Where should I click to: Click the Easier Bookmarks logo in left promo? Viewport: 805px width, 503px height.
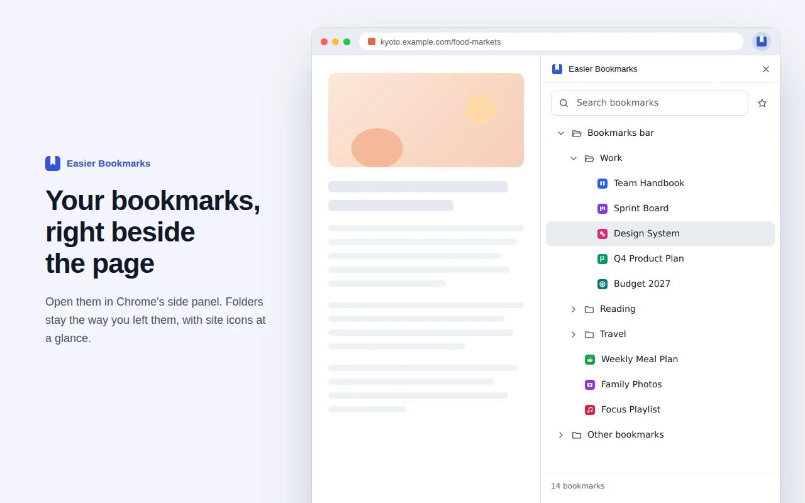[x=53, y=163]
